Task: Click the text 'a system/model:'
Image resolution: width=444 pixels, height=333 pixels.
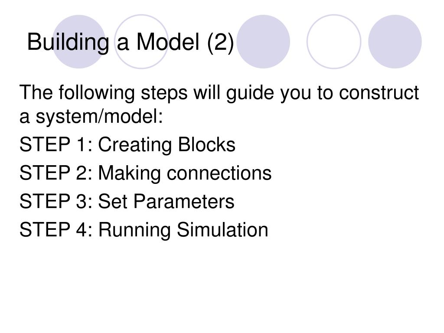Action: pyautogui.click(x=91, y=116)
